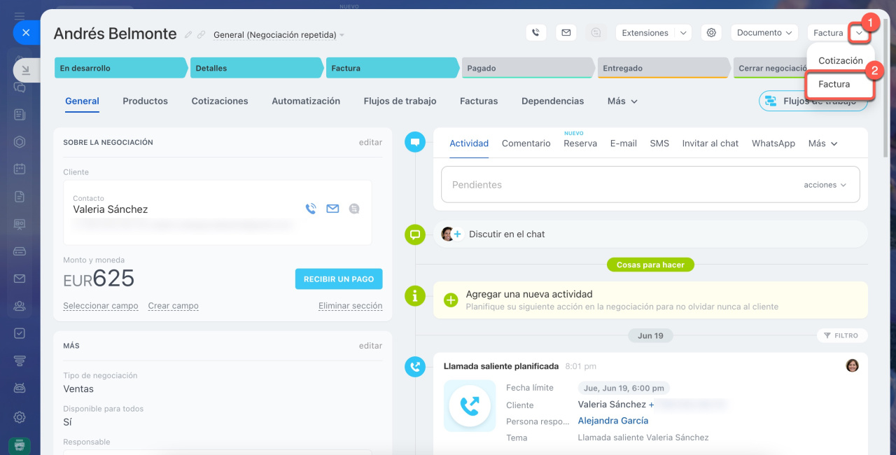This screenshot has width=896, height=455.
Task: Click the grey chat icon on Valeria Sánchez's card
Action: point(354,209)
